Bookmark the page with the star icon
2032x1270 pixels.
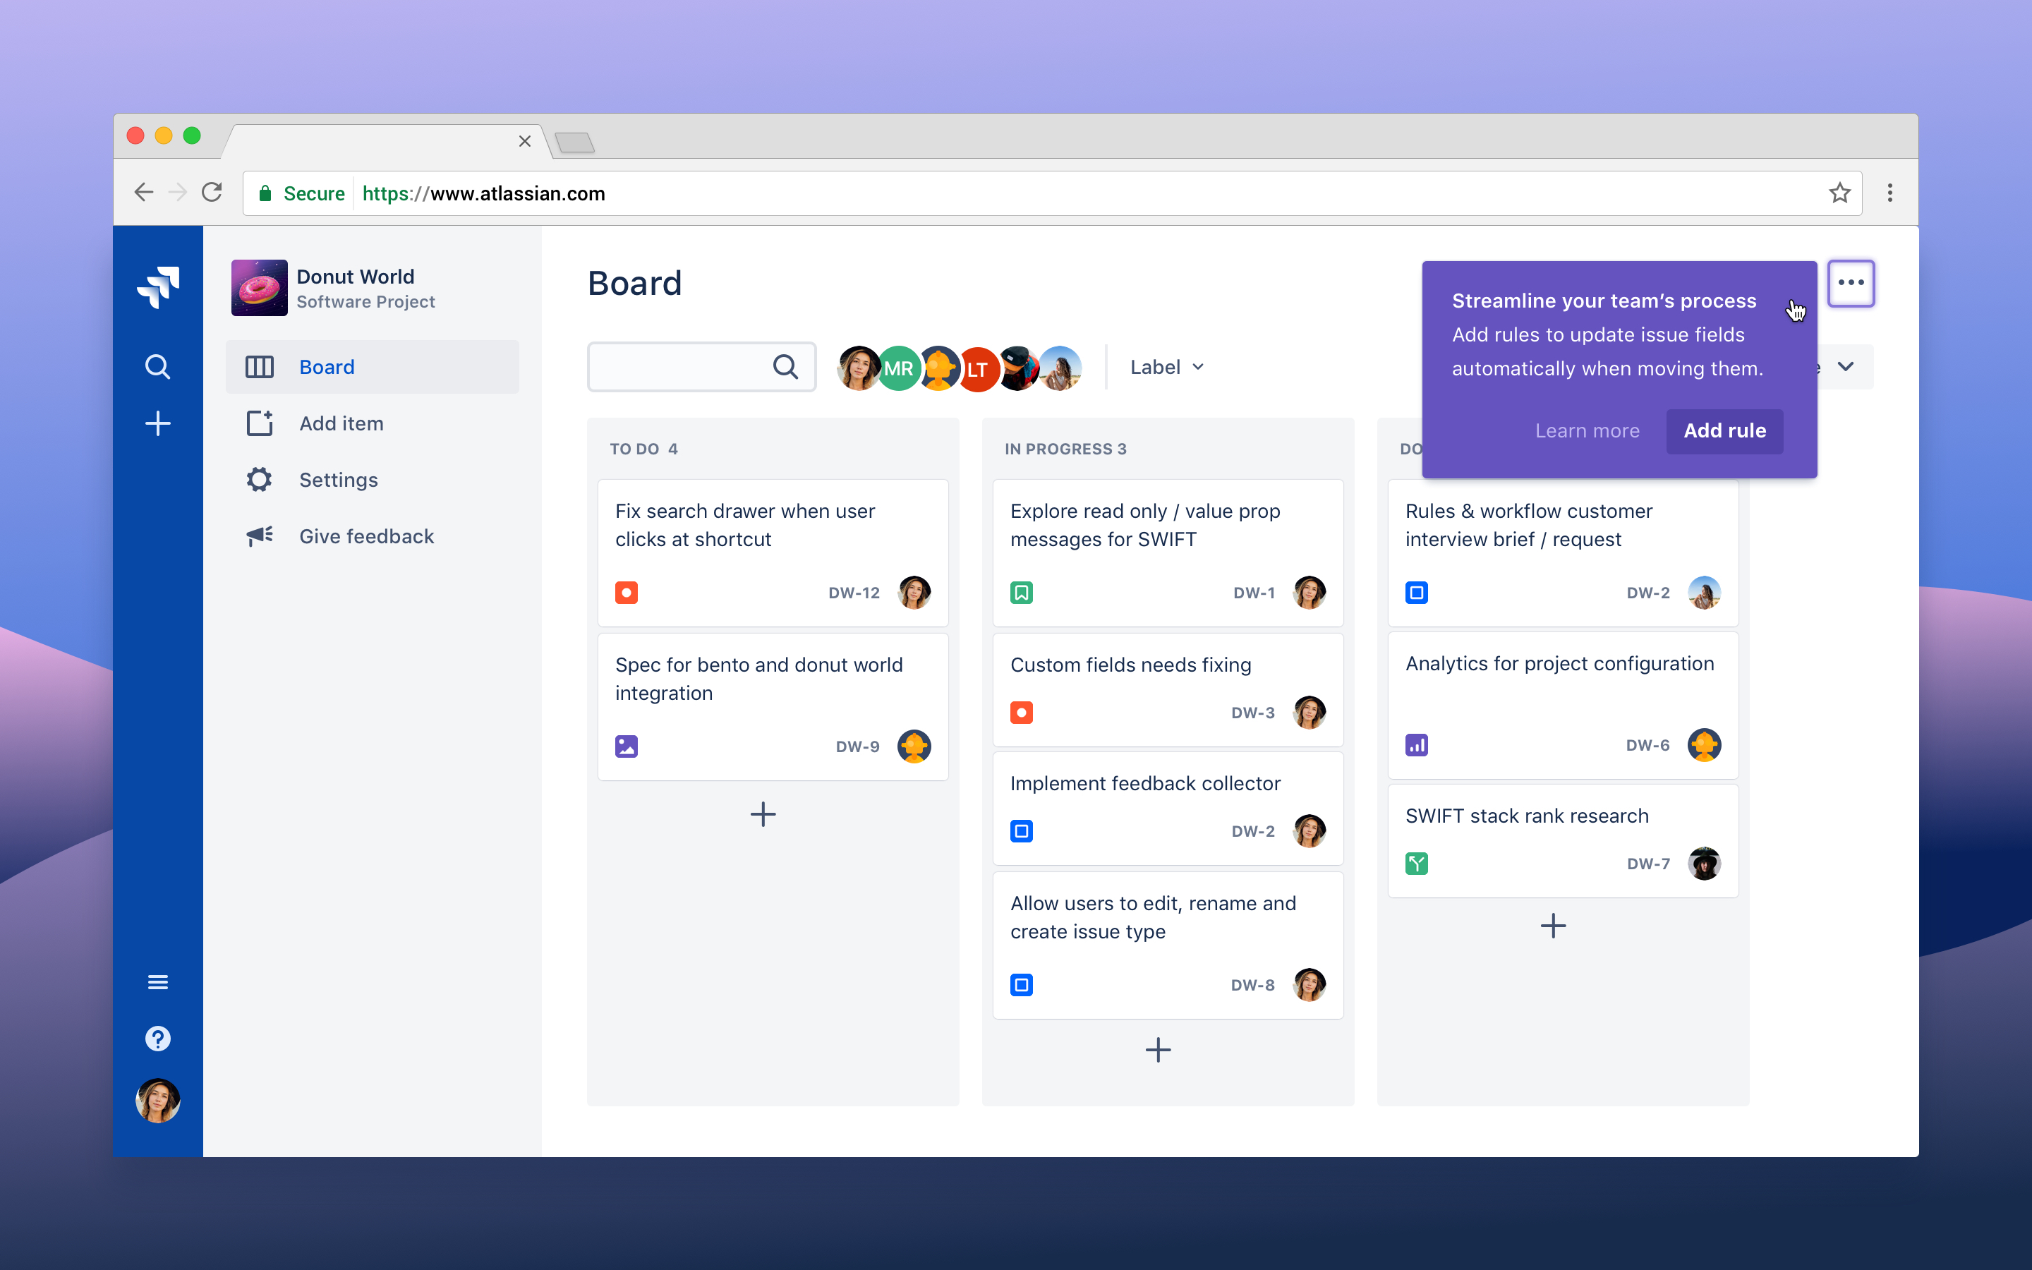pyautogui.click(x=1839, y=193)
